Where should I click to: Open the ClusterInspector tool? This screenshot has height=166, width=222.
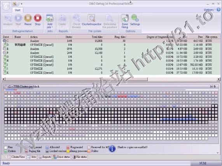pyautogui.click(x=91, y=18)
